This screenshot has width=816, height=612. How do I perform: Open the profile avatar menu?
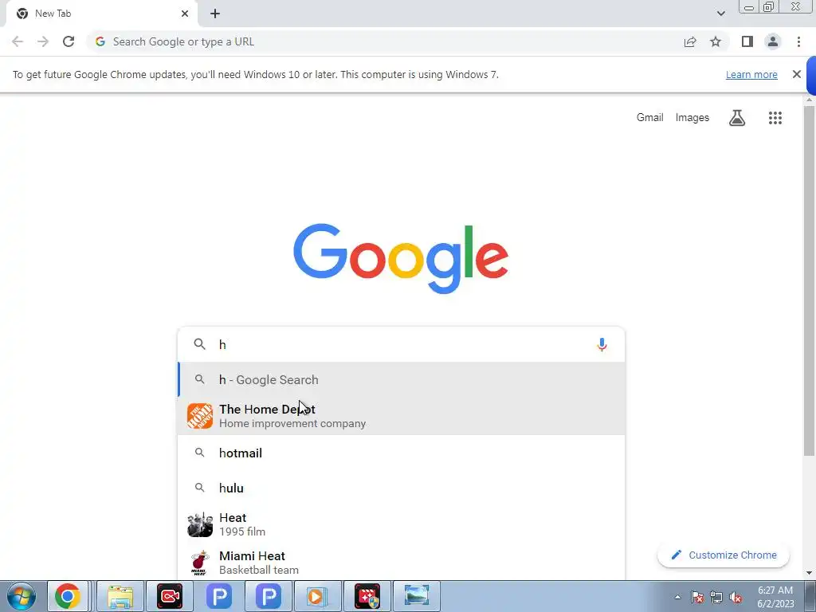click(773, 41)
